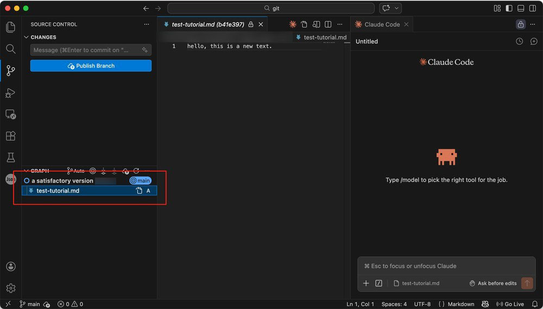Click the Open File icon in editor toolbar
543x309 pixels.
(304, 24)
